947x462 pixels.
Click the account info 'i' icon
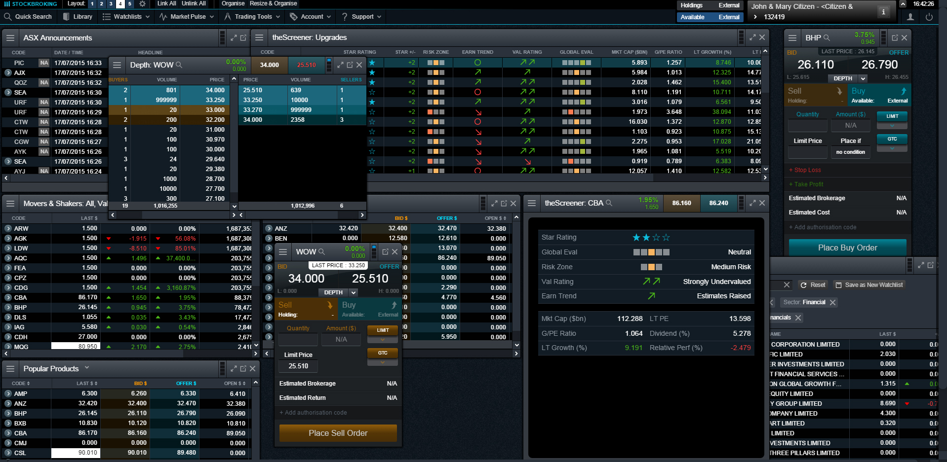coord(883,12)
